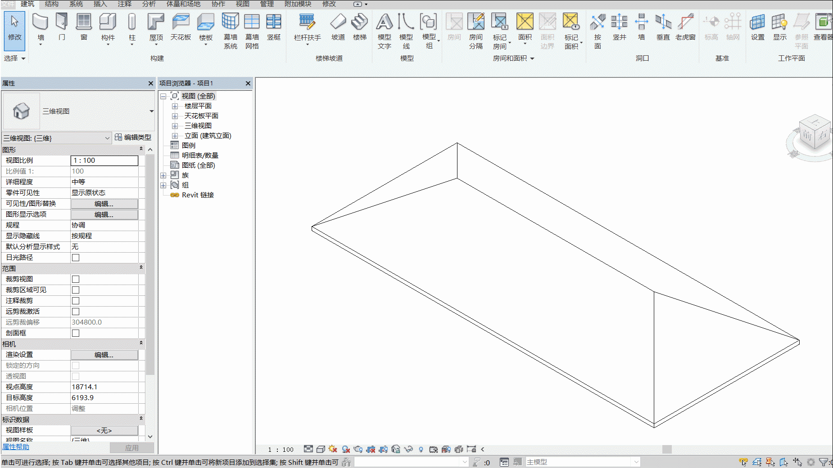Click the Set work plane (设置) icon

(x=757, y=27)
